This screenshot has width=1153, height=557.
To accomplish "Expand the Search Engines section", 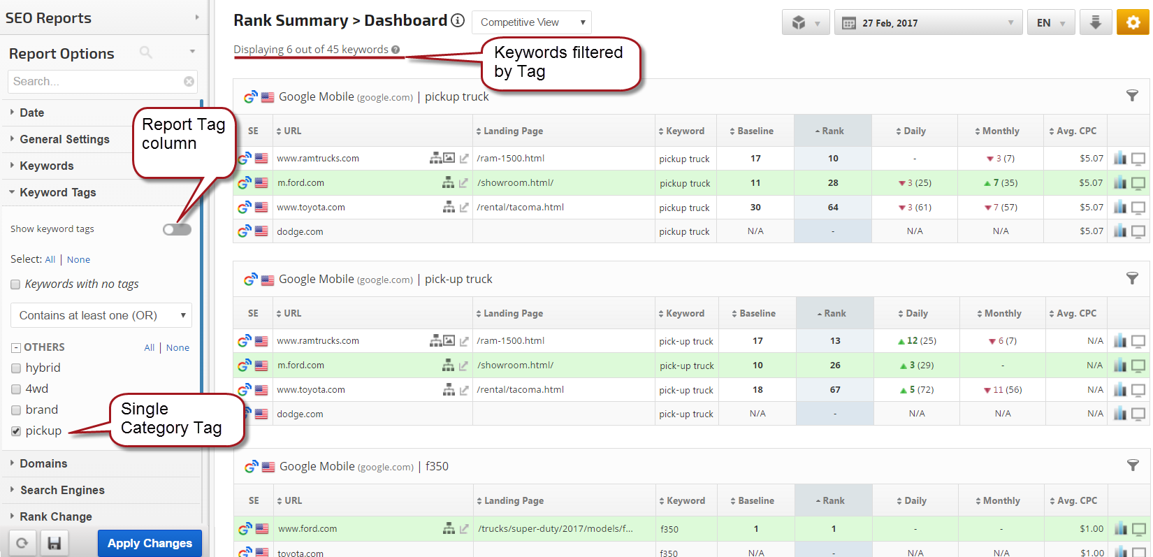I will tap(62, 490).
